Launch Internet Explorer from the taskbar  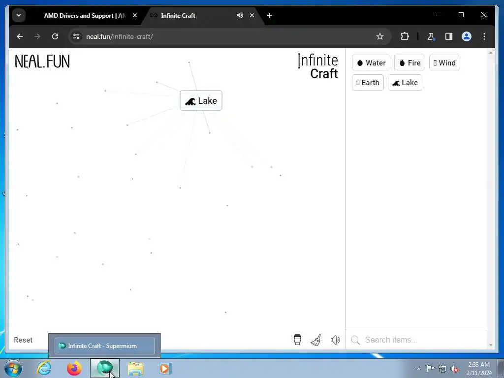click(x=44, y=368)
